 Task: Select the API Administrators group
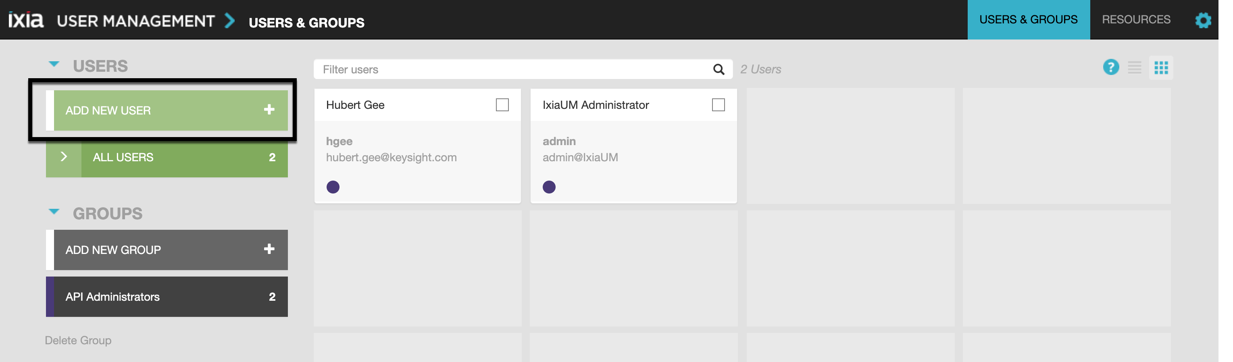click(x=167, y=297)
